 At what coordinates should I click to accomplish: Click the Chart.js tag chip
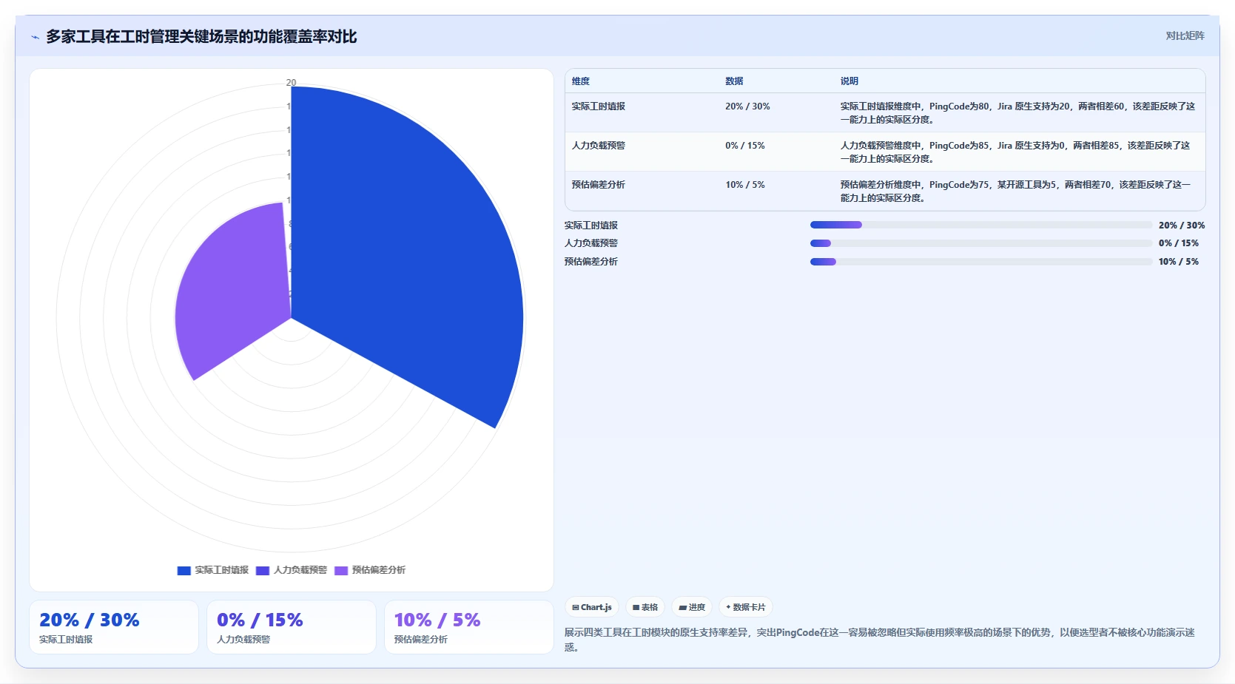pyautogui.click(x=592, y=607)
